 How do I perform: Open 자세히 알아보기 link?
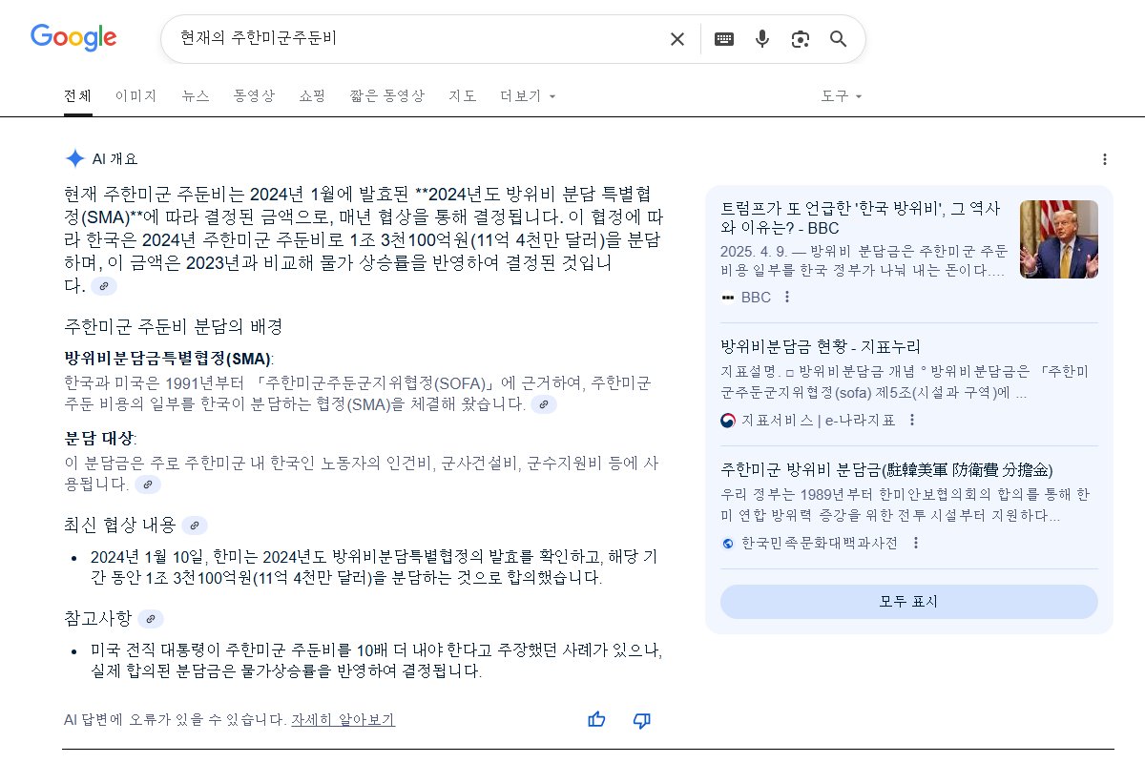point(343,720)
